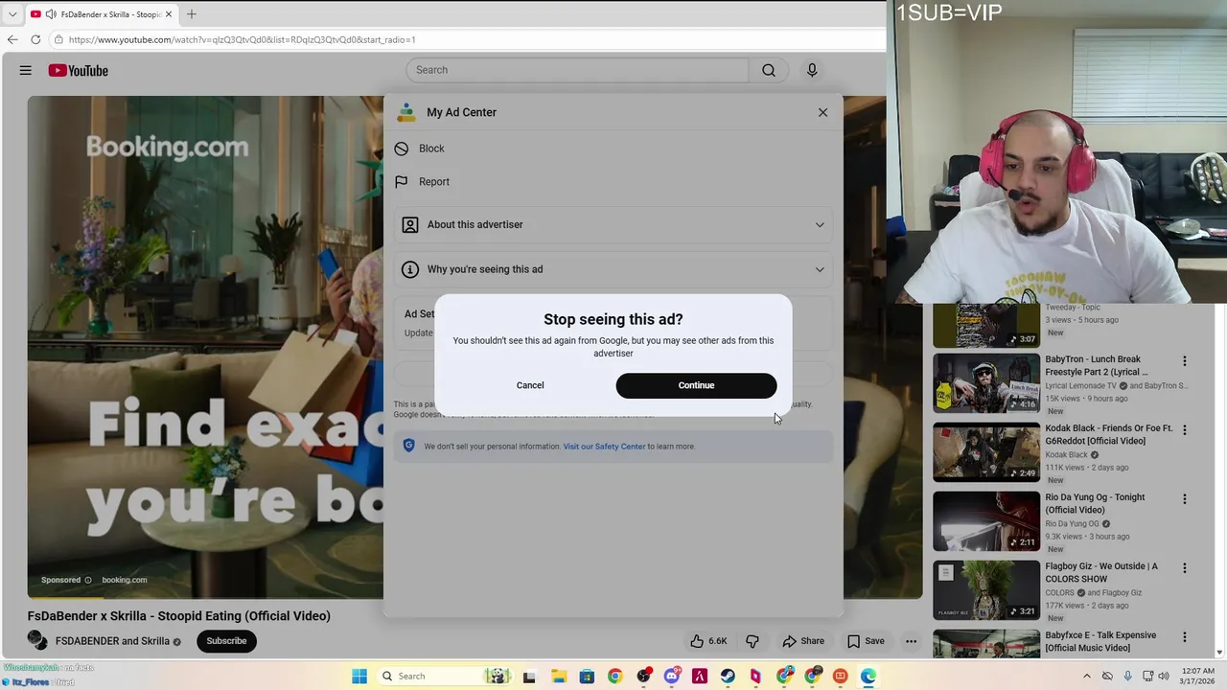Open Windows Start menu
1227x690 pixels.
click(359, 677)
